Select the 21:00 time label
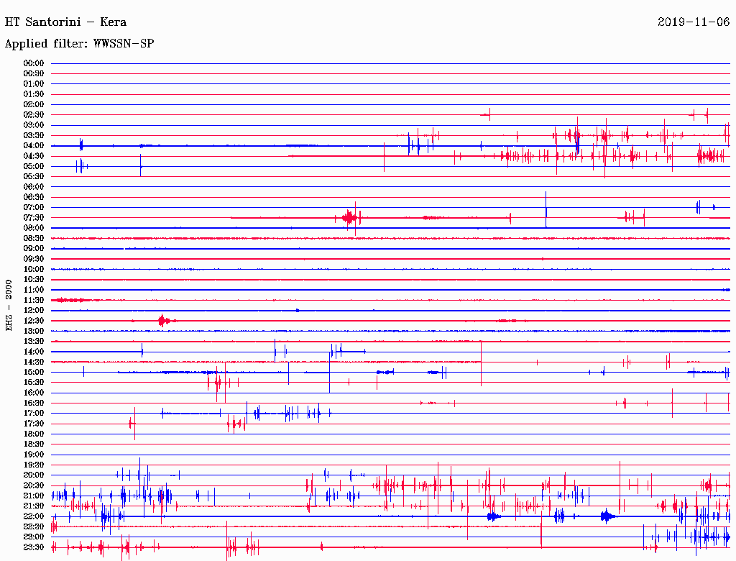 34,496
